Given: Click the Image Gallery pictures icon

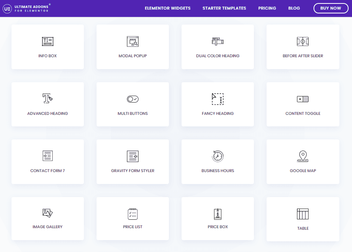Looking at the screenshot, I should coord(48,213).
